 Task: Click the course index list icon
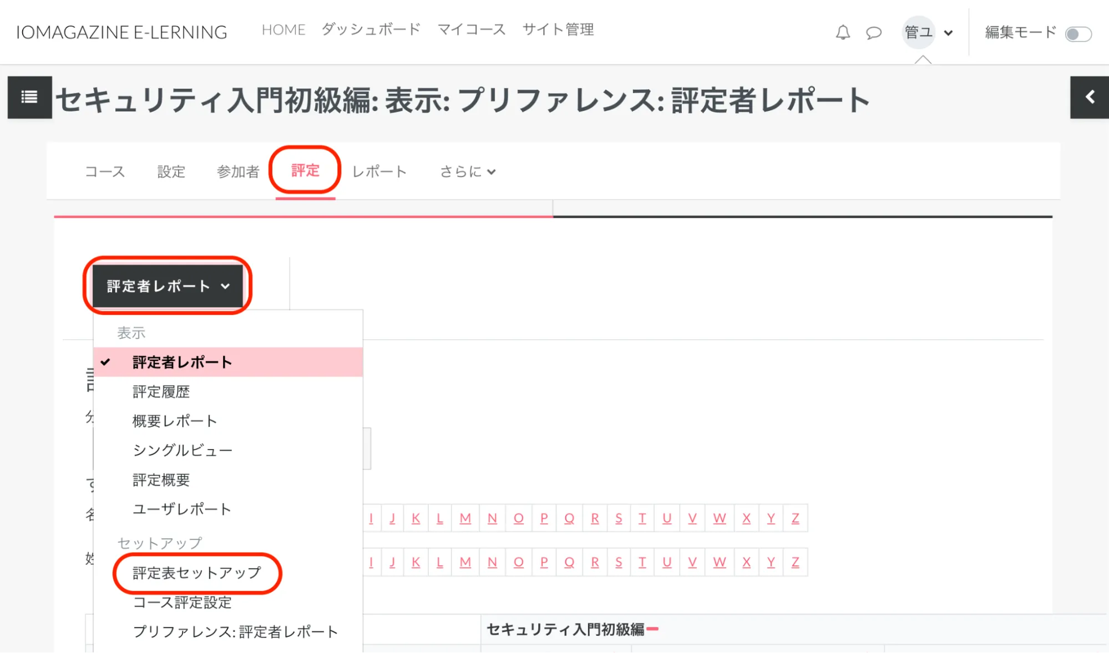pos(29,97)
